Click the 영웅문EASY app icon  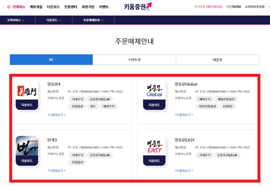tap(154, 146)
